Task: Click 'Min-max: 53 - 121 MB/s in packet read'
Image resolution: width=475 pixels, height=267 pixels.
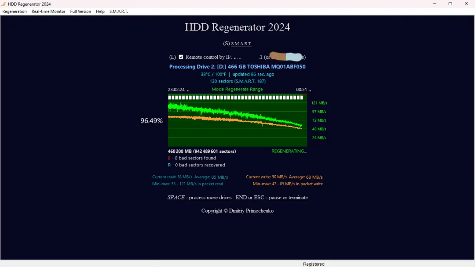Action: click(187, 184)
